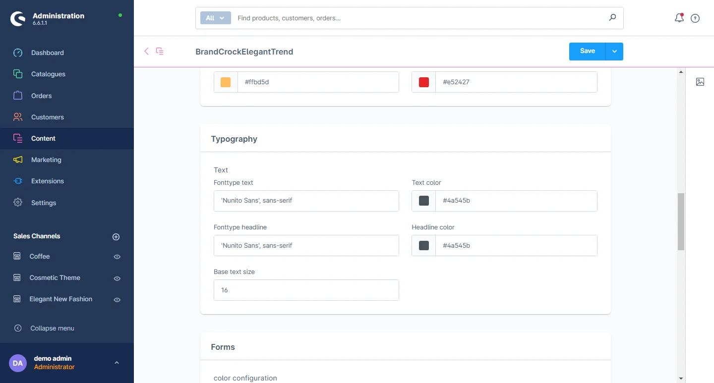Click the add sales channel plus icon
Image resolution: width=714 pixels, height=383 pixels.
coord(116,237)
